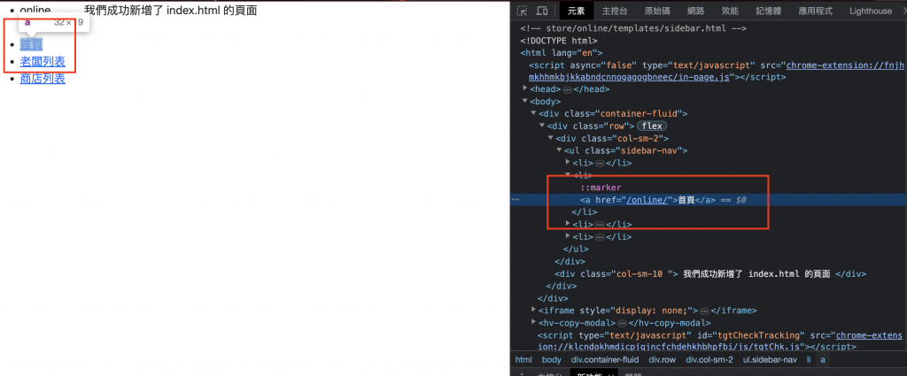Select html in the breadcrumb bar
The image size is (907, 376).
point(523,360)
